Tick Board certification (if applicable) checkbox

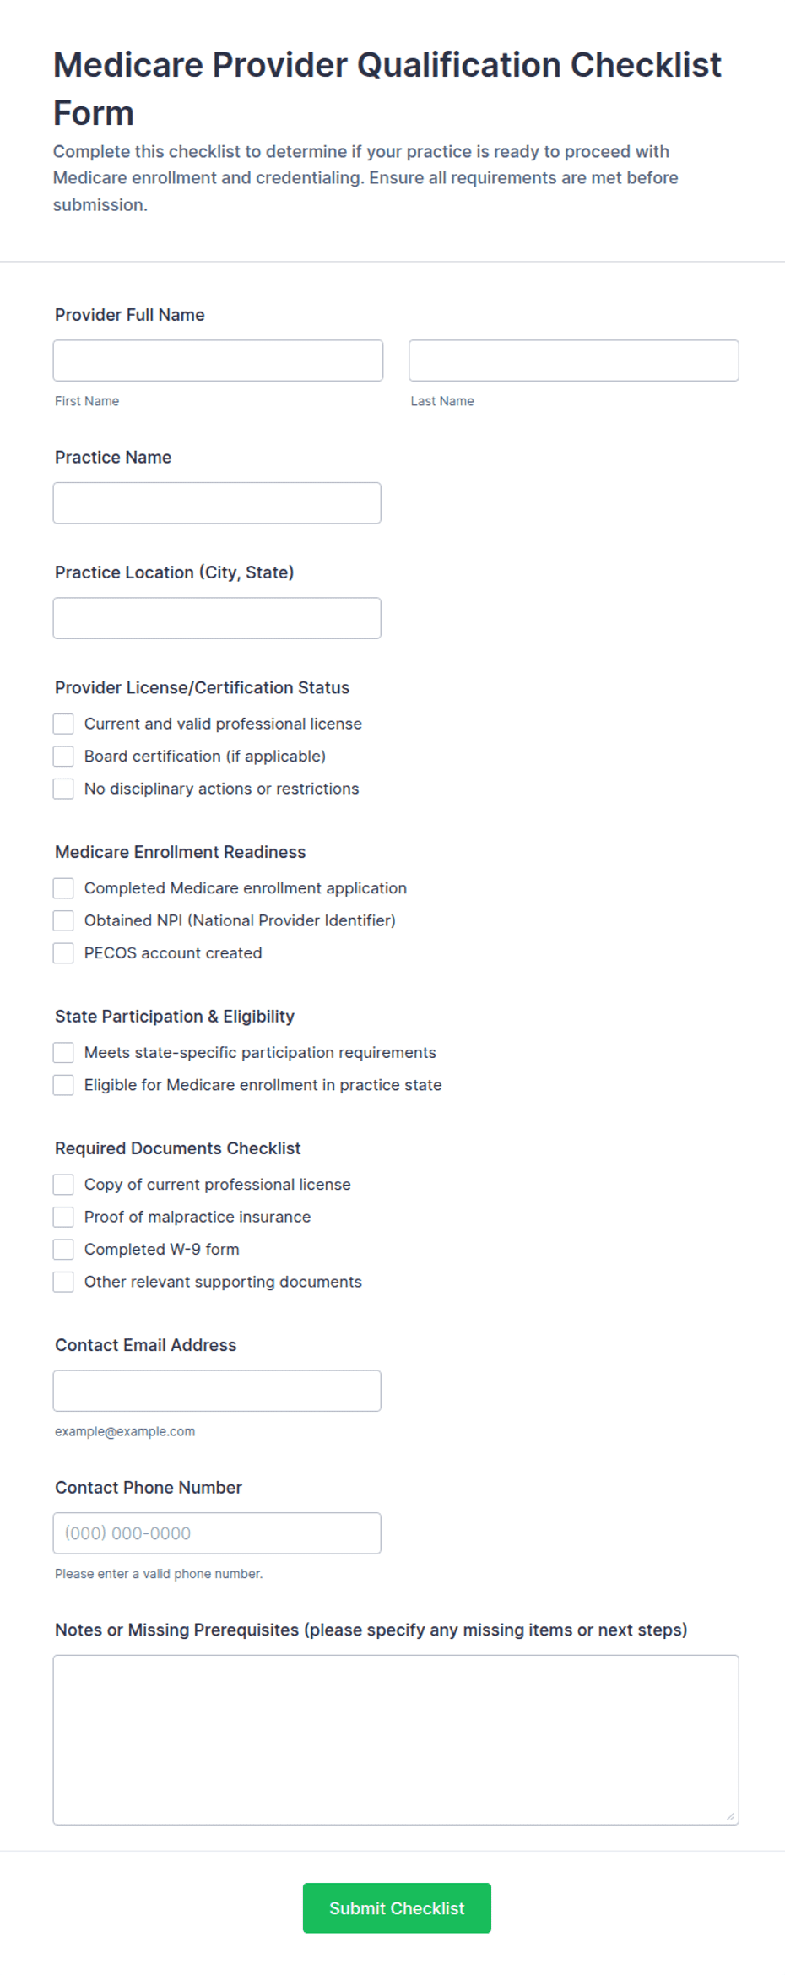63,757
